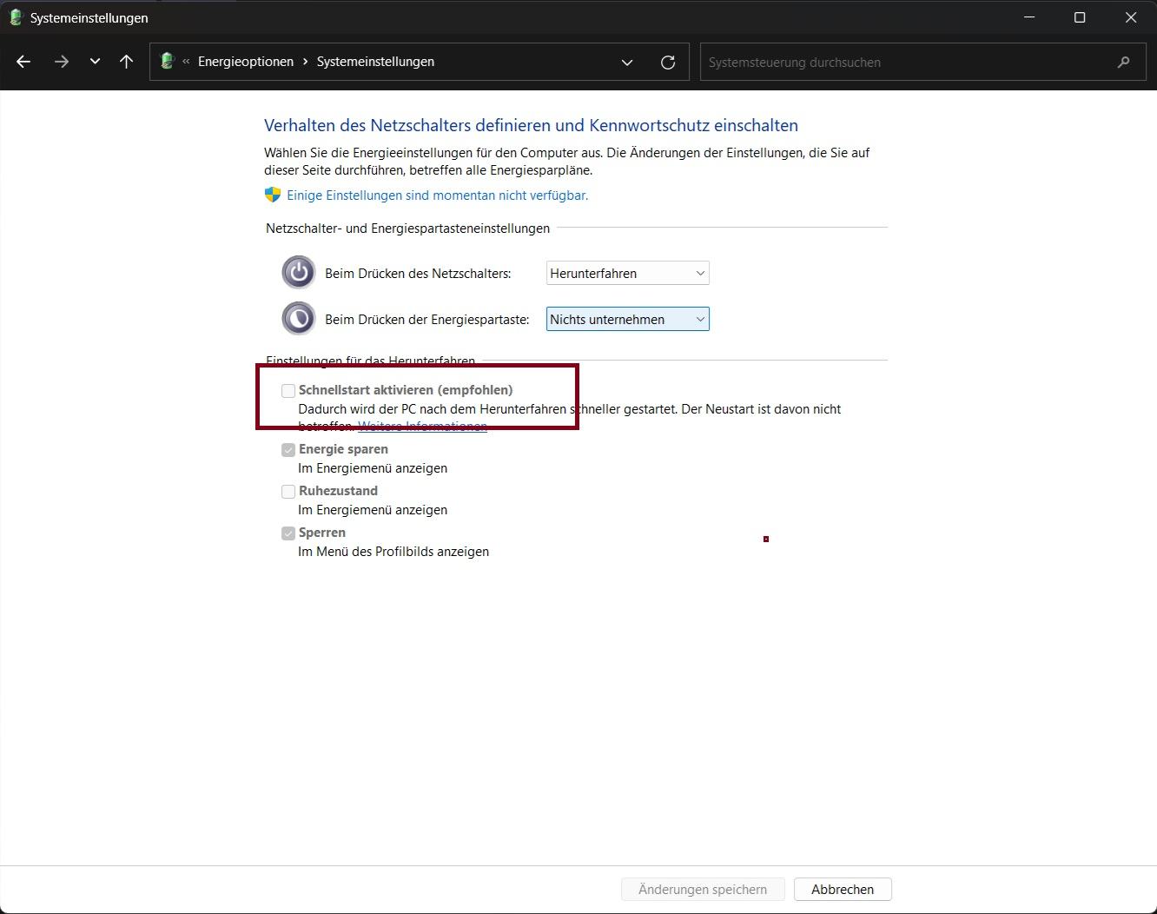Image resolution: width=1157 pixels, height=914 pixels.
Task: Open 'Einige Einstellungen sind momentan nicht verfügbar' link
Action: (438, 195)
